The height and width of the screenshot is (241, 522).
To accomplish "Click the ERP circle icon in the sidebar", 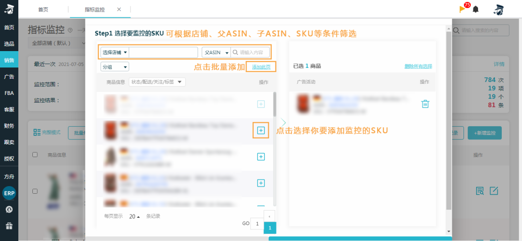I will click(x=9, y=193).
